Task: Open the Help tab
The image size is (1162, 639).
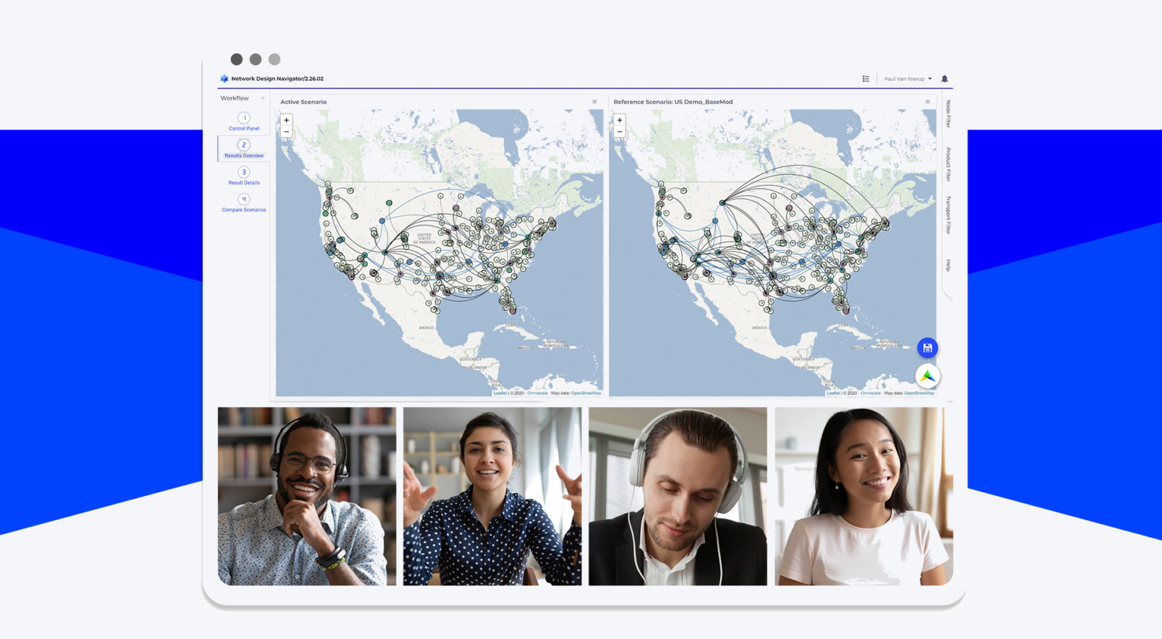Action: [947, 265]
